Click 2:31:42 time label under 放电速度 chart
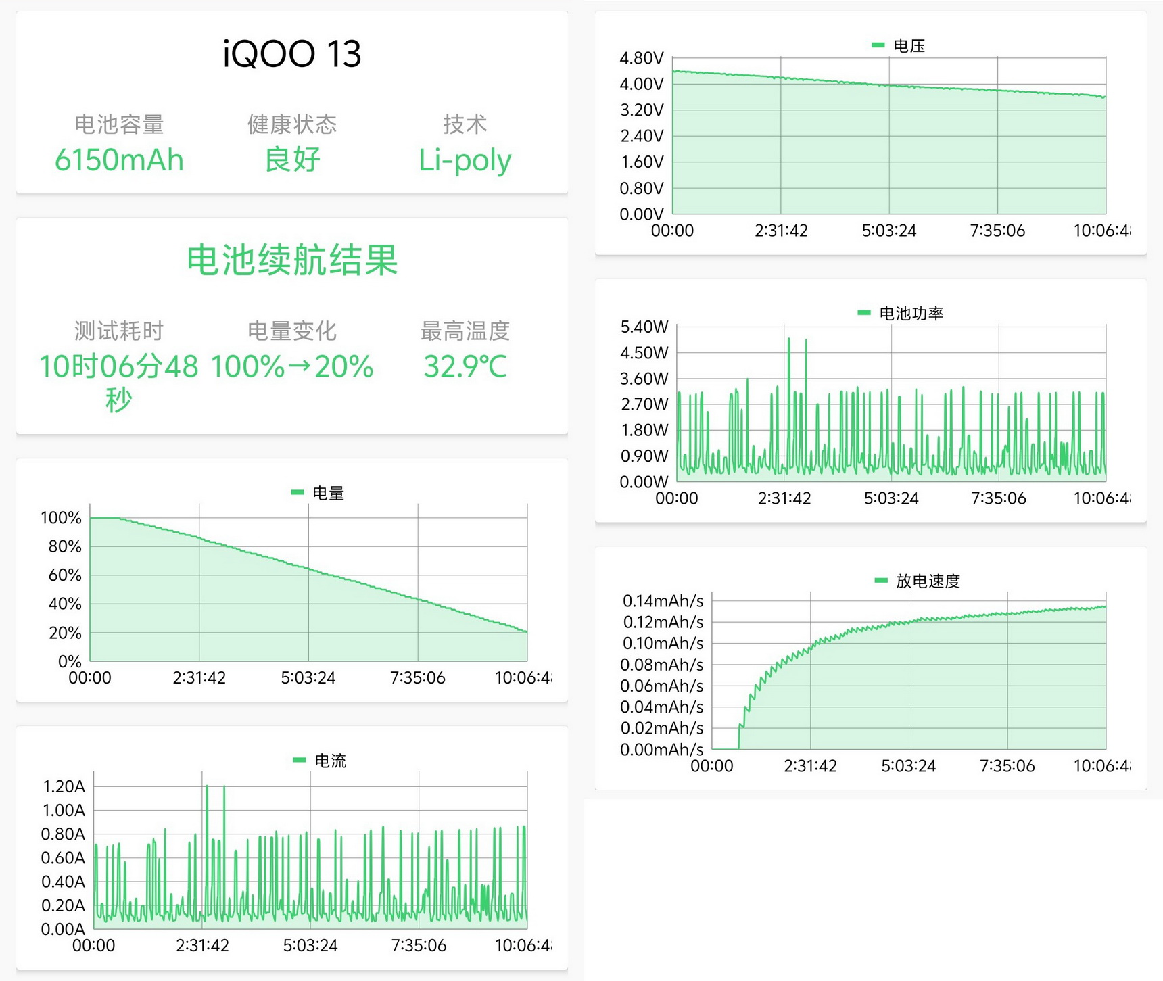The width and height of the screenshot is (1163, 981). (x=810, y=766)
